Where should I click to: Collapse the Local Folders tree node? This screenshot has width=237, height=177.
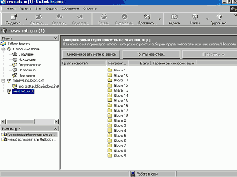click(3, 49)
